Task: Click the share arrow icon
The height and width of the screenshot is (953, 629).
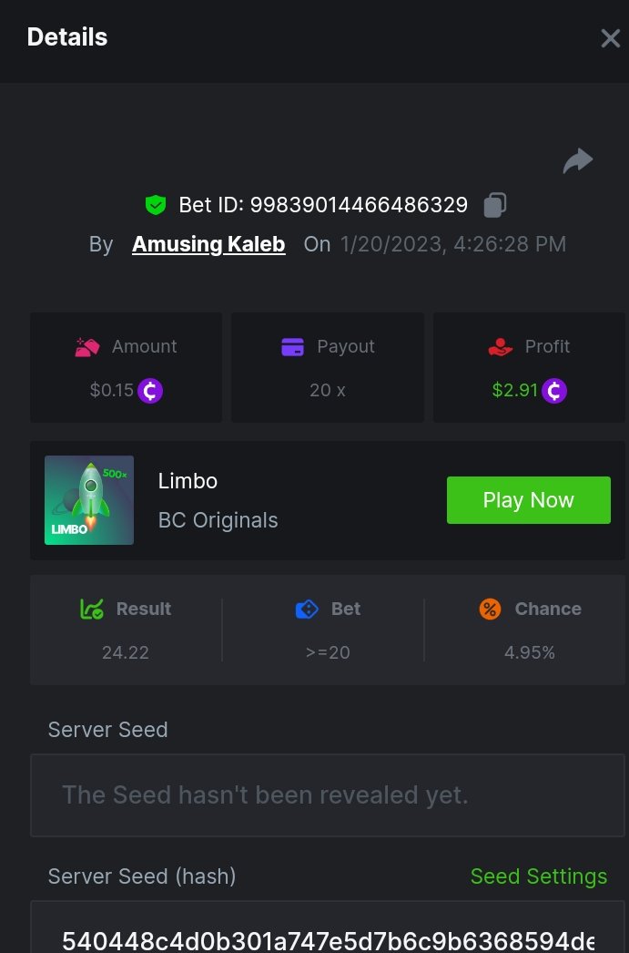Action: pos(578,161)
